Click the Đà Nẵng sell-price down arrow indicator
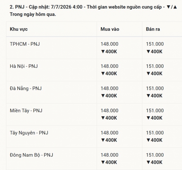The image size is (182, 170). 148,96
